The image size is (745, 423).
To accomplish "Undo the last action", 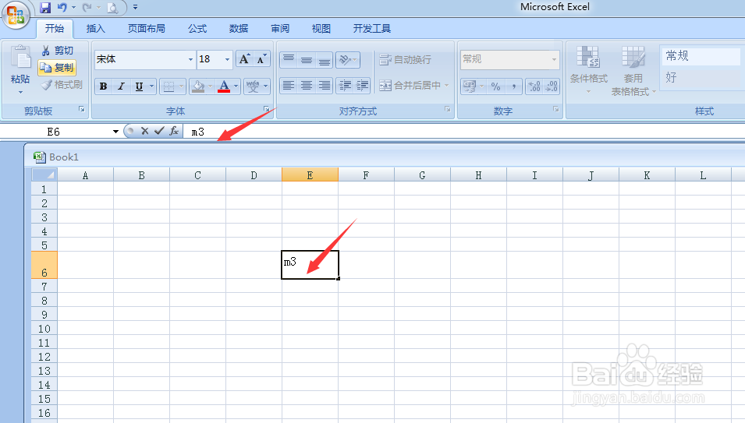I will 62,8.
